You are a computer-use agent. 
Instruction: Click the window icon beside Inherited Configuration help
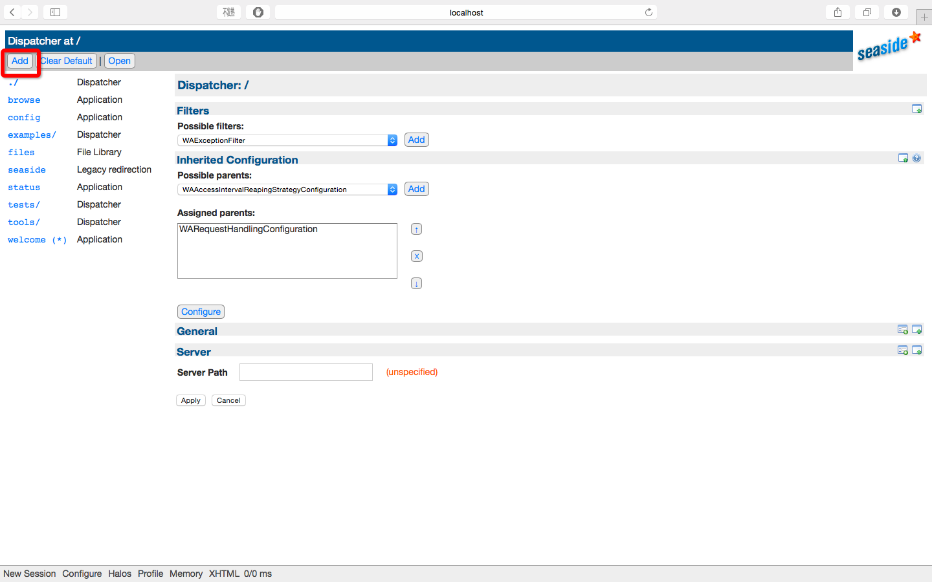click(903, 158)
